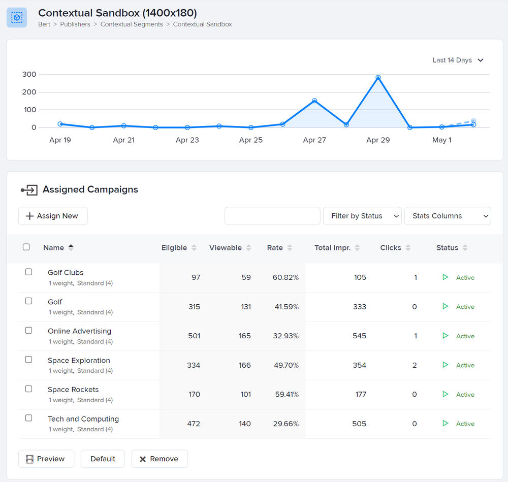
Task: Click the Apr 21 chart data point
Action: [124, 125]
